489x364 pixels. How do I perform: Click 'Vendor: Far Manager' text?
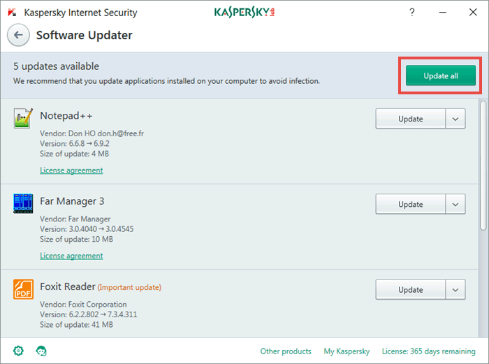(x=75, y=219)
